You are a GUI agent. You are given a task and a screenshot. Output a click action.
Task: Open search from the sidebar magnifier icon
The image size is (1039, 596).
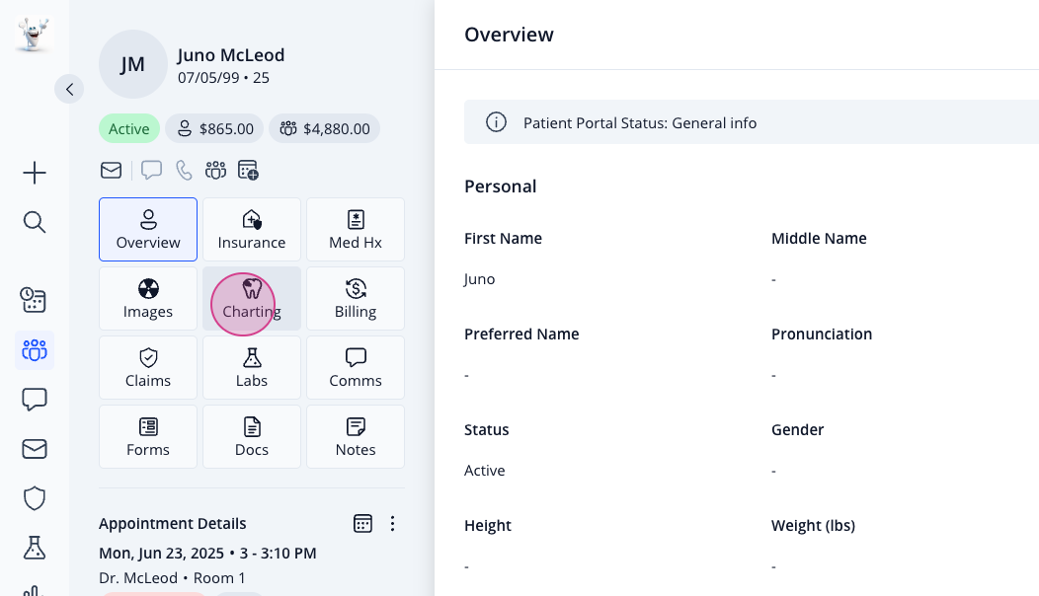click(35, 222)
